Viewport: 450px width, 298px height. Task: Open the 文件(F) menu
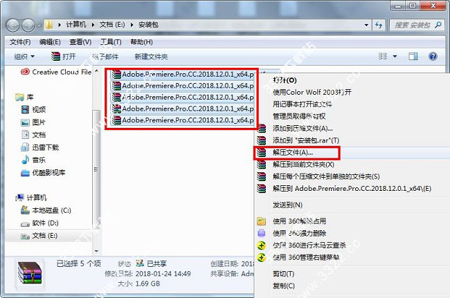point(20,42)
